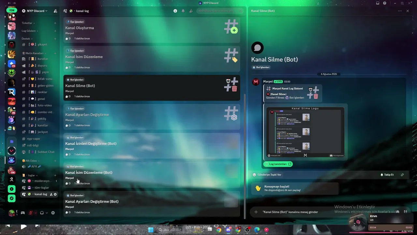Open the server folder icon in server list

click(12, 141)
